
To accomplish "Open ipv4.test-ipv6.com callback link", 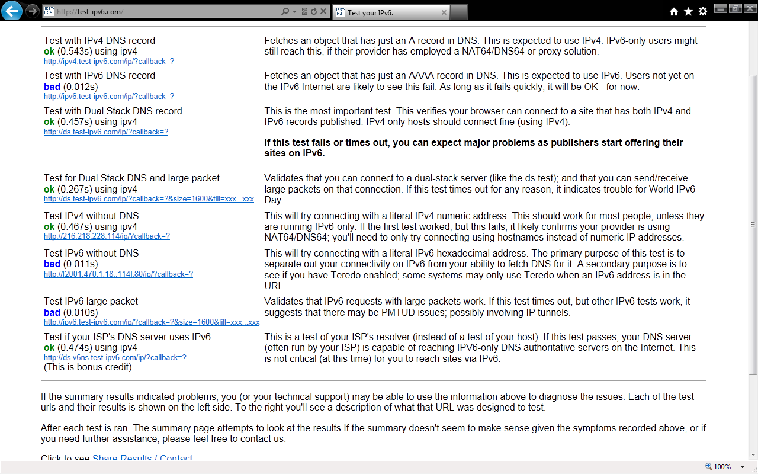I will point(109,61).
